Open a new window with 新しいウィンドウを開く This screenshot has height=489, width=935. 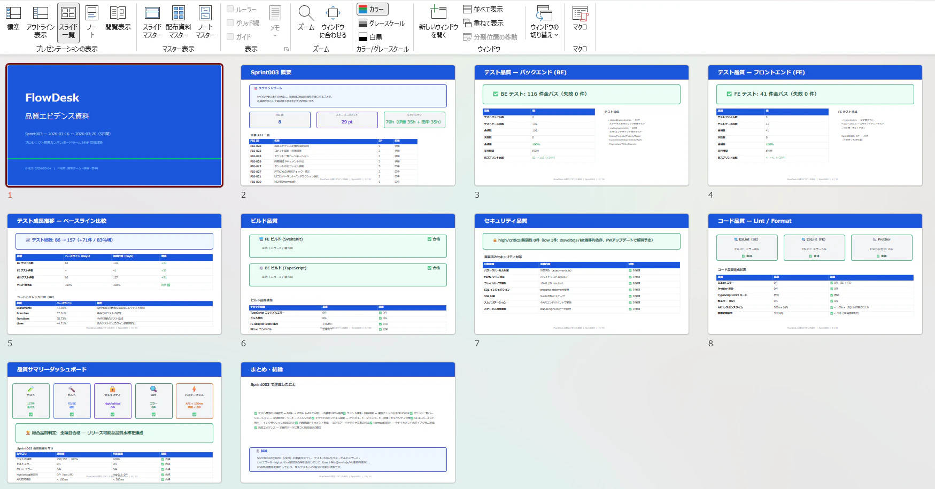438,22
